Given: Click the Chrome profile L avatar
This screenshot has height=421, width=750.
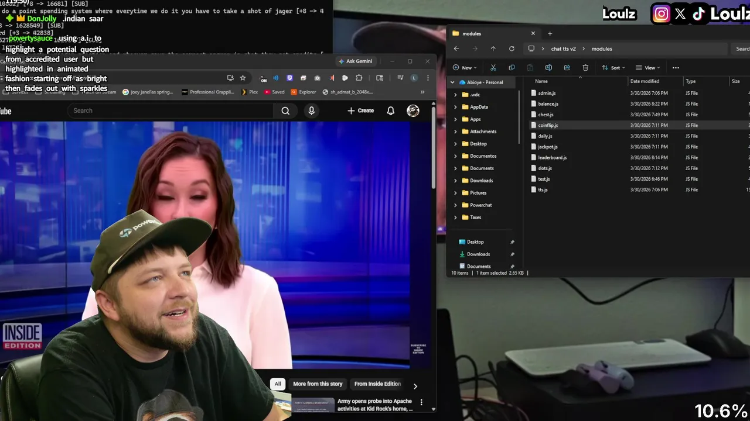Looking at the screenshot, I should tap(414, 78).
